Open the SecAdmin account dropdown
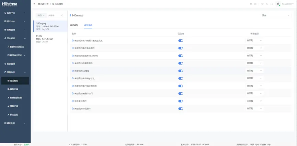 [x=287, y=4]
